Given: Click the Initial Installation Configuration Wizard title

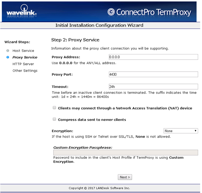Looking at the screenshot, I should coord(99,25).
